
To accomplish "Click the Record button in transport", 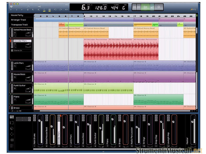I will [x=159, y=7].
